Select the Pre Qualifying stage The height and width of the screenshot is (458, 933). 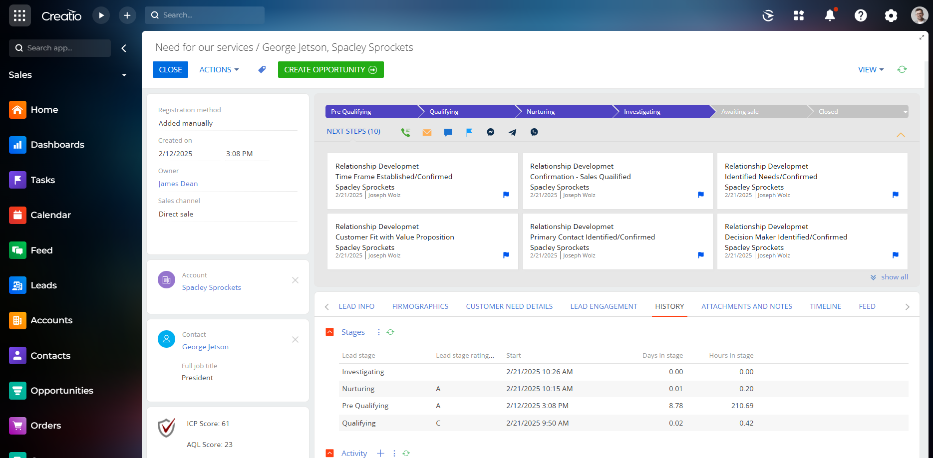371,112
